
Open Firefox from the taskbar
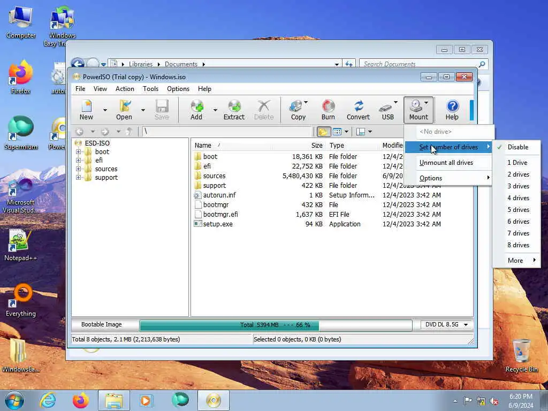(81, 400)
